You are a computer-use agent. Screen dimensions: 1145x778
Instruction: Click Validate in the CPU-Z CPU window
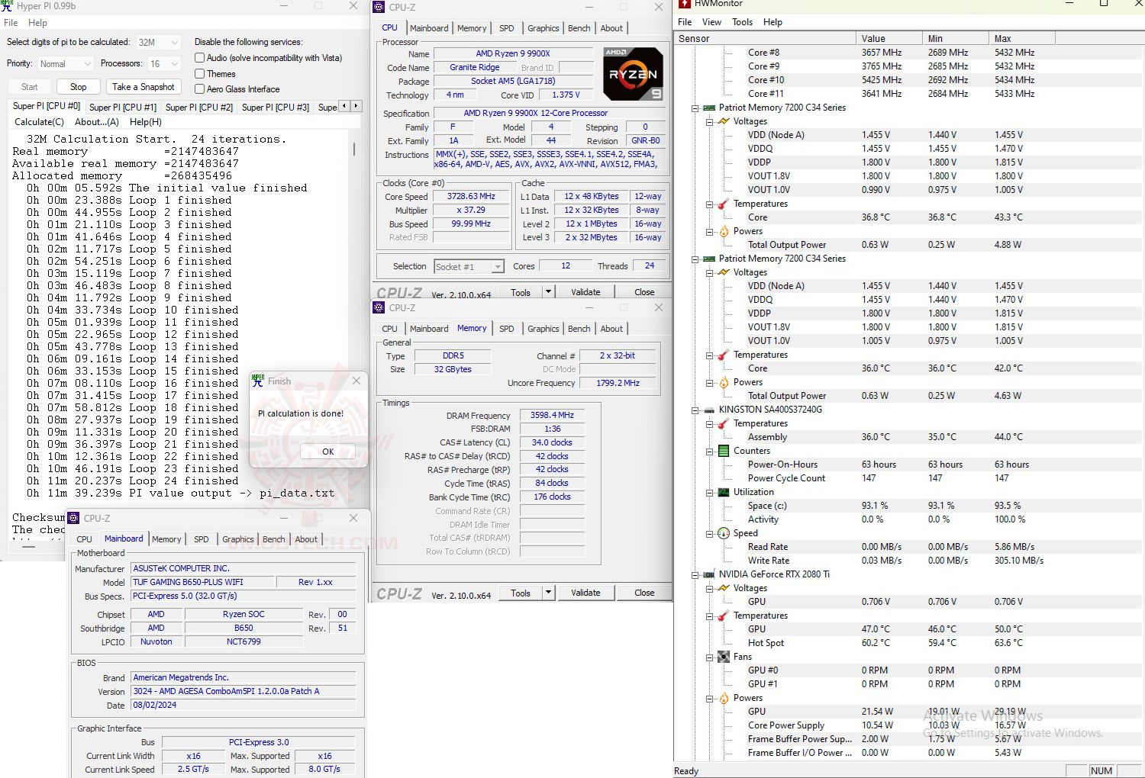(x=585, y=292)
